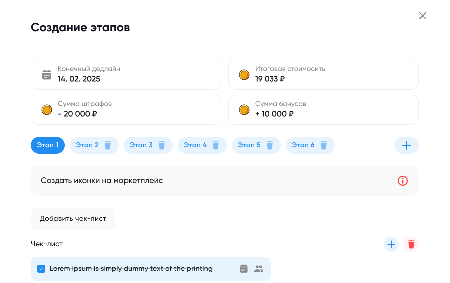The width and height of the screenshot is (450, 283).
Task: Add checklist item with small plus icon
Action: pyautogui.click(x=391, y=244)
